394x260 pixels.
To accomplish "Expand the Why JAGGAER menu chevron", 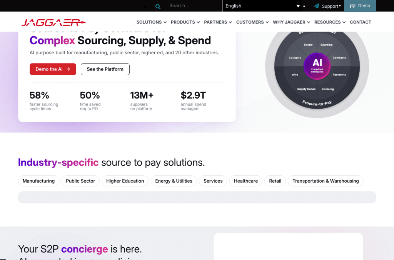I will click(x=309, y=22).
